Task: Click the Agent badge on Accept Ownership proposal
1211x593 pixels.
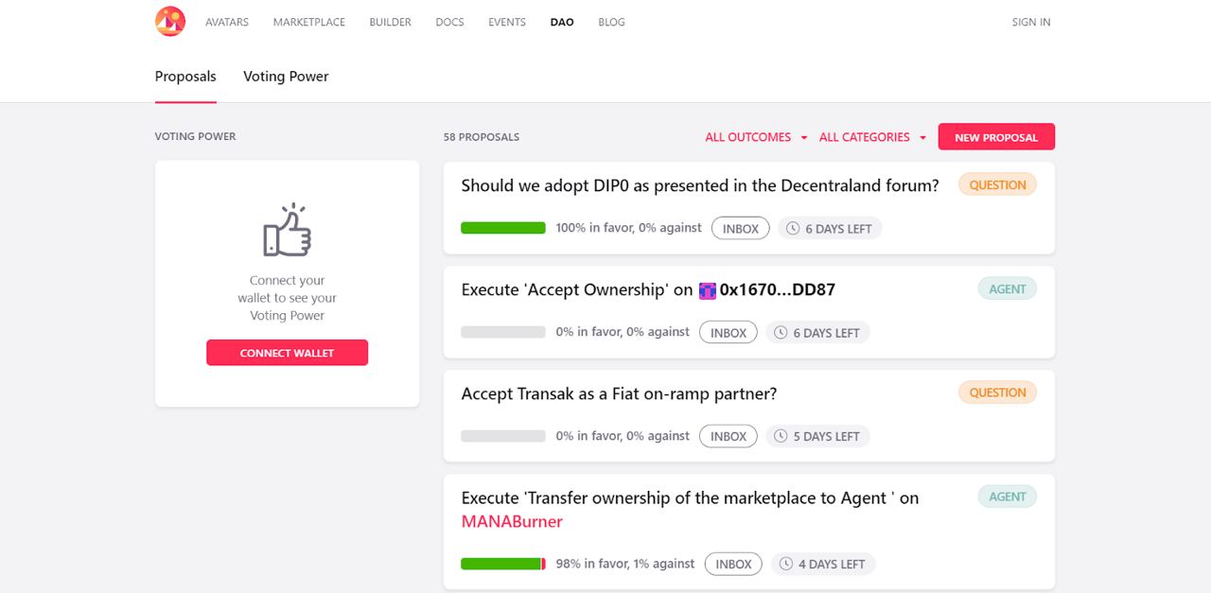Action: tap(1008, 289)
